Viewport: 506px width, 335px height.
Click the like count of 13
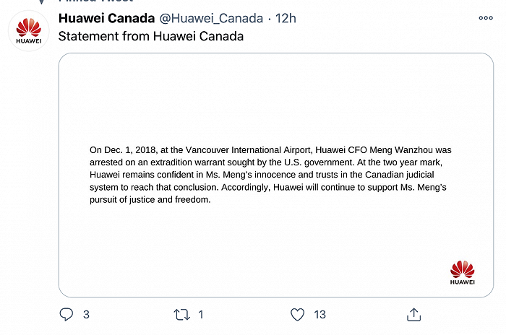point(320,315)
